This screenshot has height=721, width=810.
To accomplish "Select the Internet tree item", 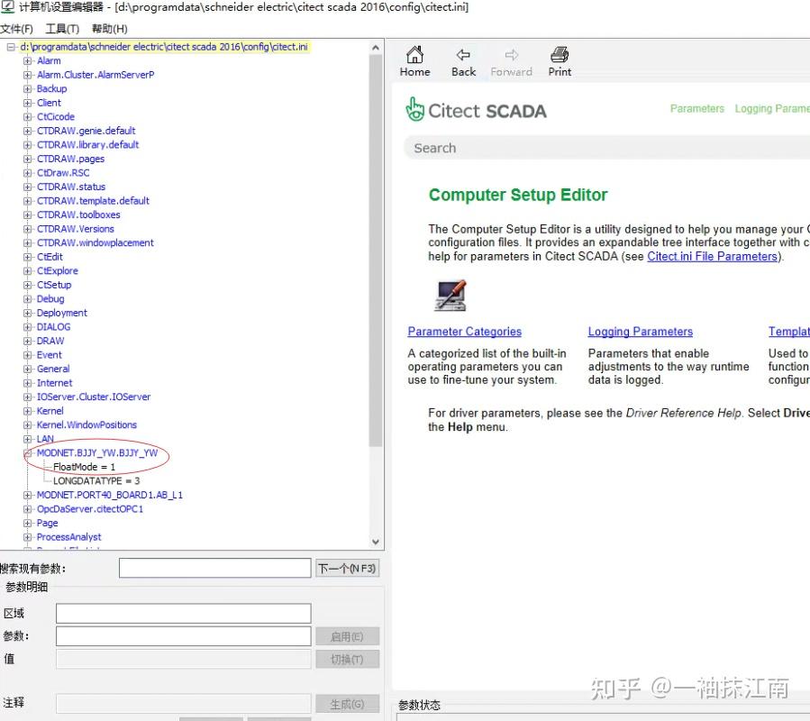I will pos(54,383).
